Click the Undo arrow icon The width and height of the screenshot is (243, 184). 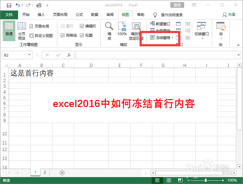pyautogui.click(x=18, y=5)
